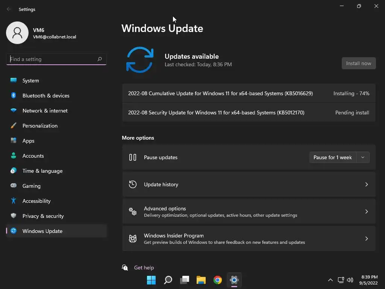Image resolution: width=385 pixels, height=289 pixels.
Task: Click the Accounts person icon in sidebar
Action: (14, 155)
